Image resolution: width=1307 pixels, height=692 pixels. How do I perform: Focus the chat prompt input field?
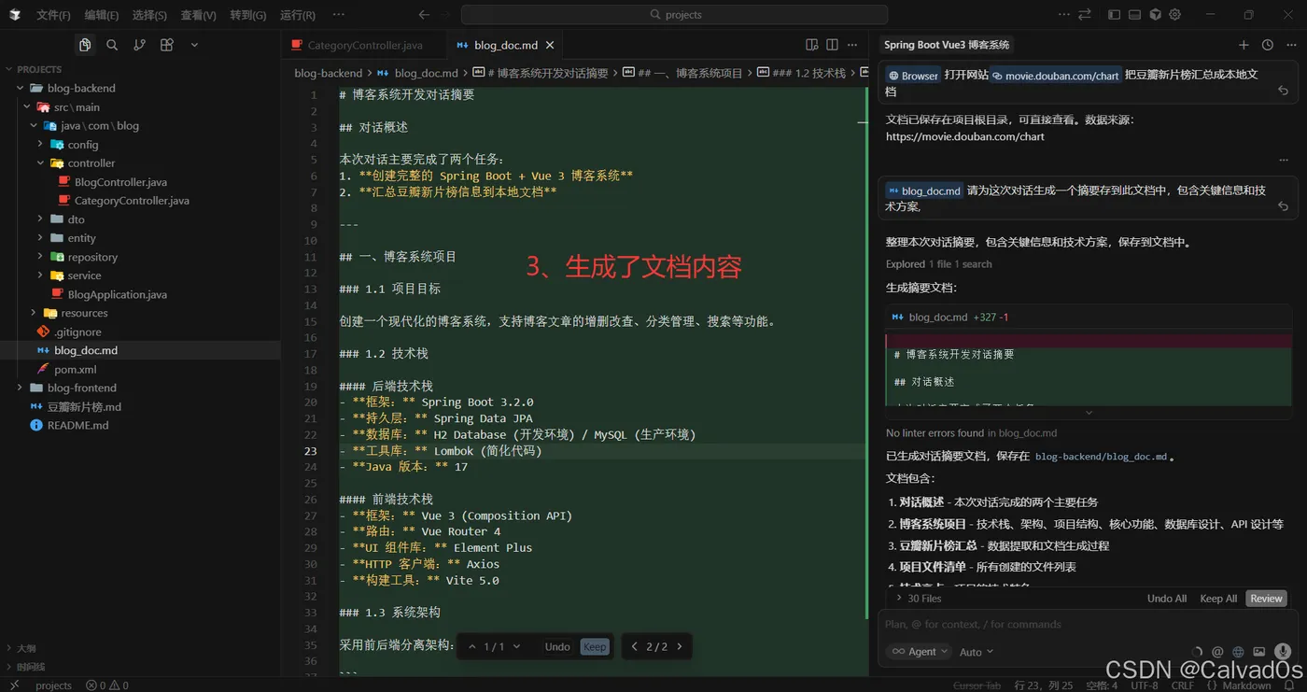click(x=1089, y=624)
